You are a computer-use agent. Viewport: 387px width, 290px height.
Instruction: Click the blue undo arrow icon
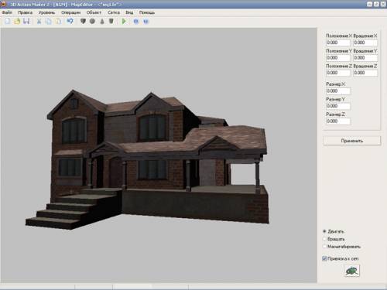(x=70, y=21)
